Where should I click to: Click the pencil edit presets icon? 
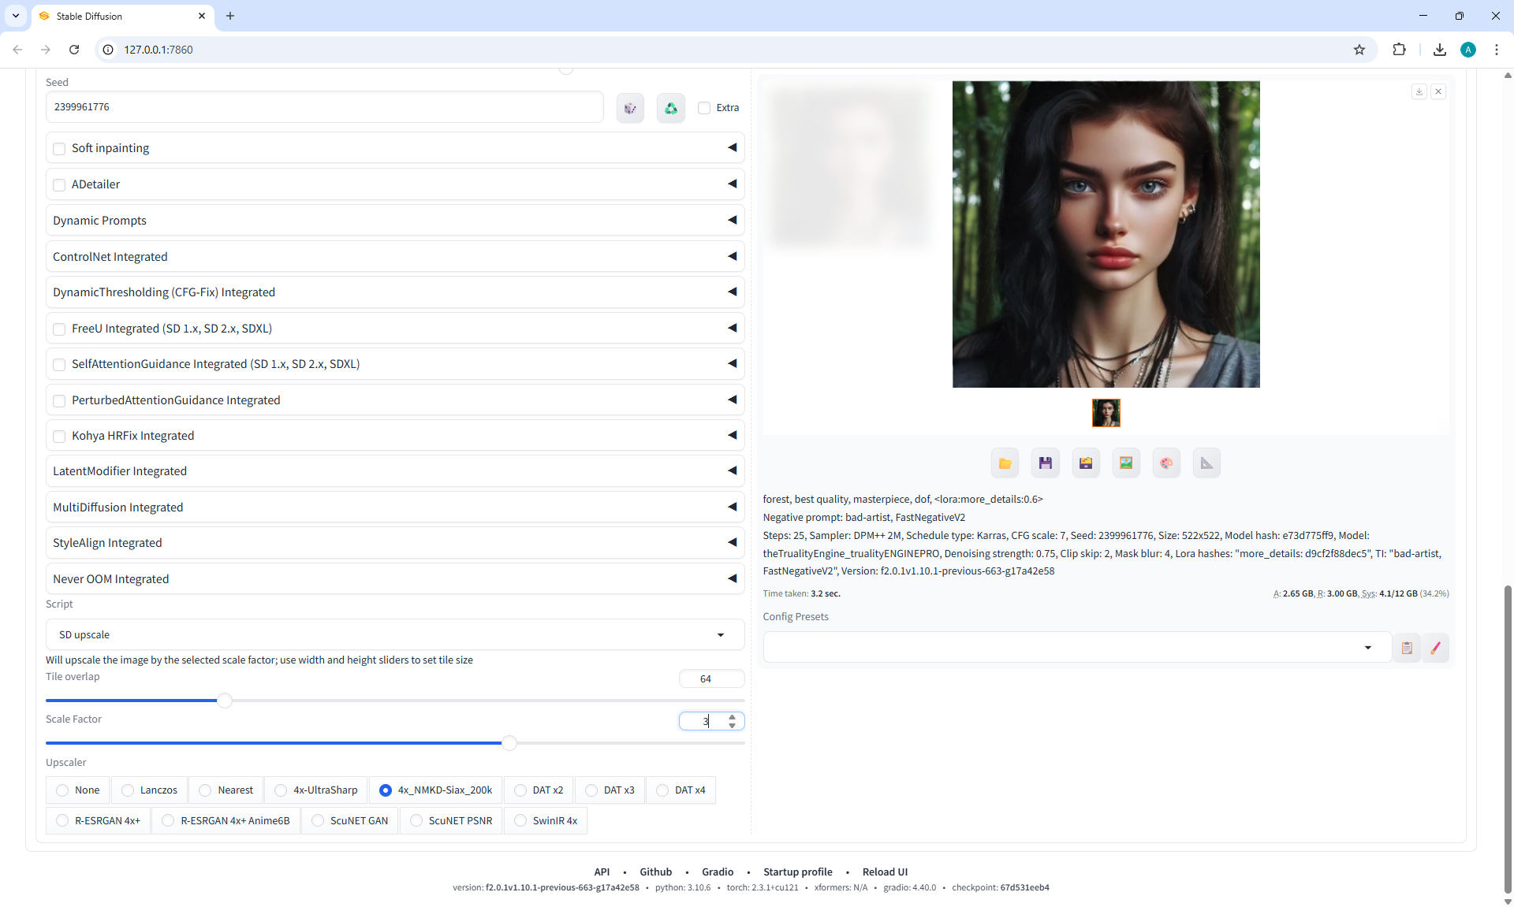(x=1435, y=648)
